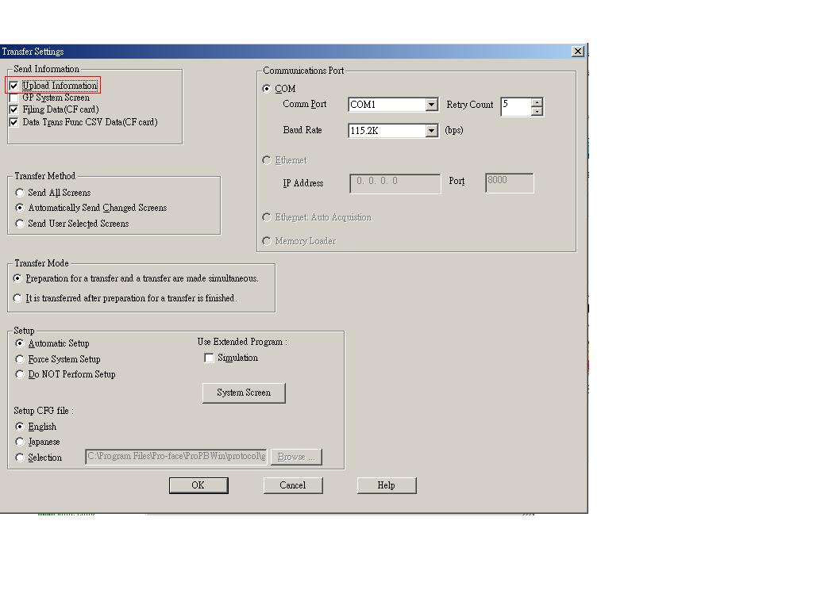Uncheck the Upload Information checkbox
Screen dimensions: 813x609
(13, 86)
